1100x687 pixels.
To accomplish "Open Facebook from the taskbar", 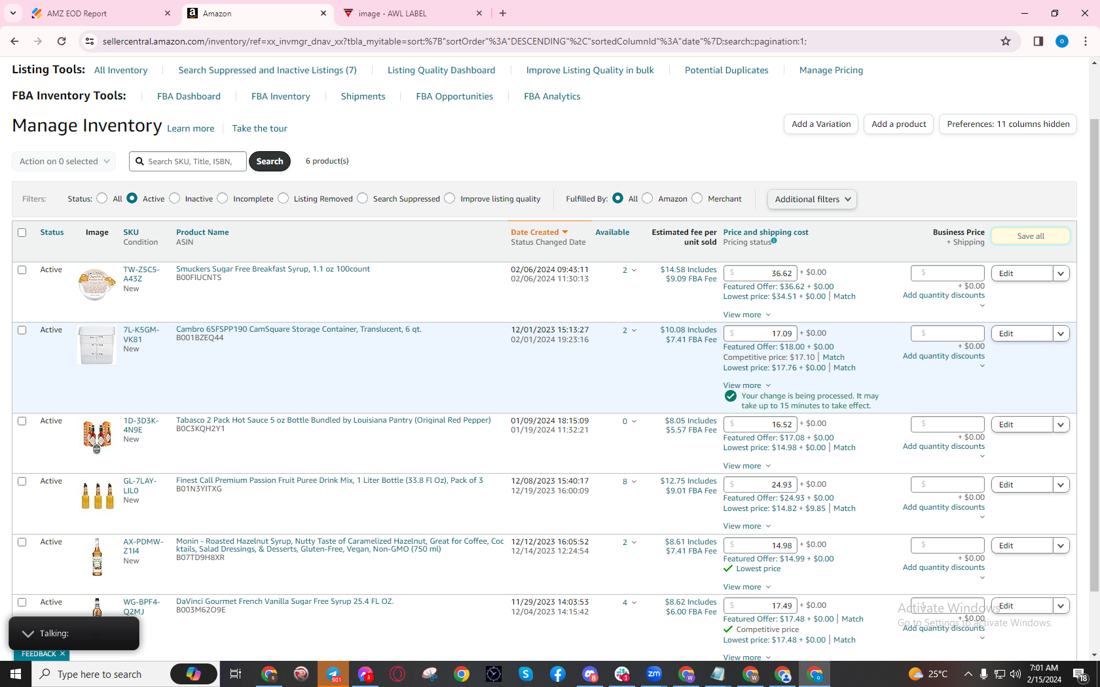I will pos(558,674).
